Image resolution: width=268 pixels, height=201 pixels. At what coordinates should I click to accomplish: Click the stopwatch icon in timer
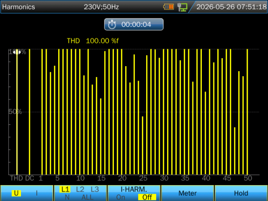pos(112,24)
